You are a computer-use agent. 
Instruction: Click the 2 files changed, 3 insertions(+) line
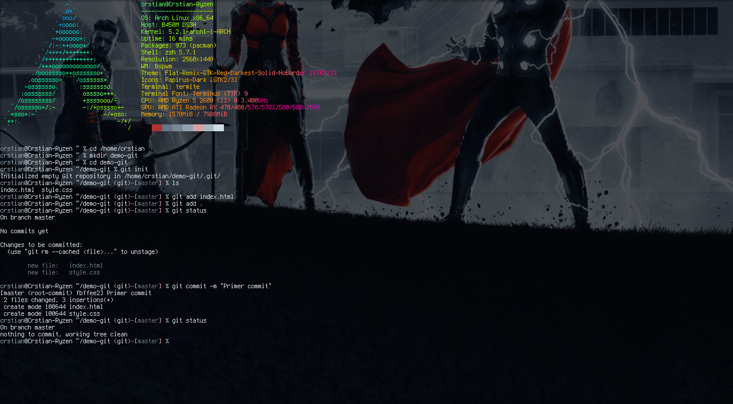coord(58,300)
